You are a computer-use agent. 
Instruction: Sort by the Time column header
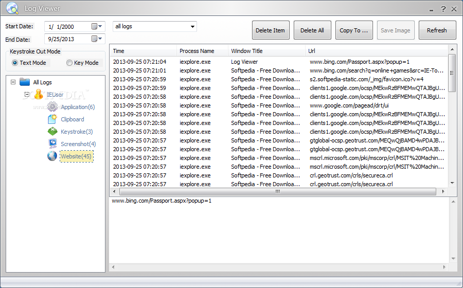pyautogui.click(x=144, y=51)
